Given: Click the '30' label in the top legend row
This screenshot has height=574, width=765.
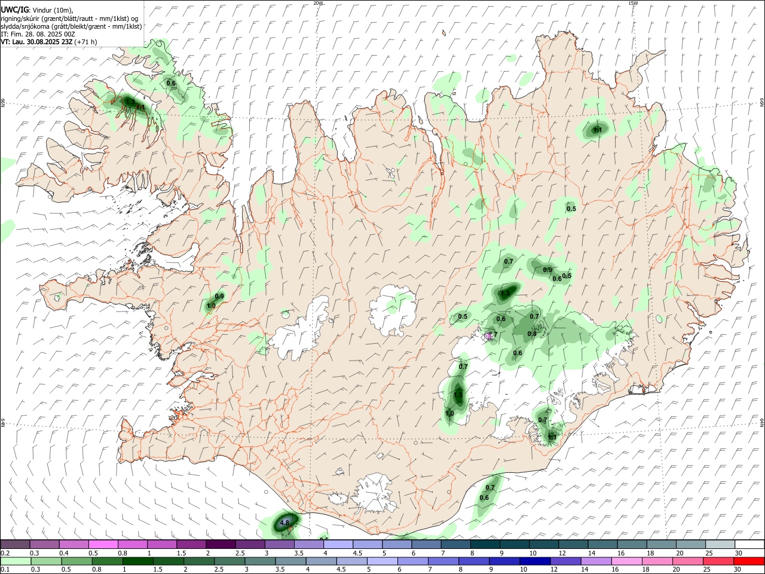Looking at the screenshot, I should (739, 553).
